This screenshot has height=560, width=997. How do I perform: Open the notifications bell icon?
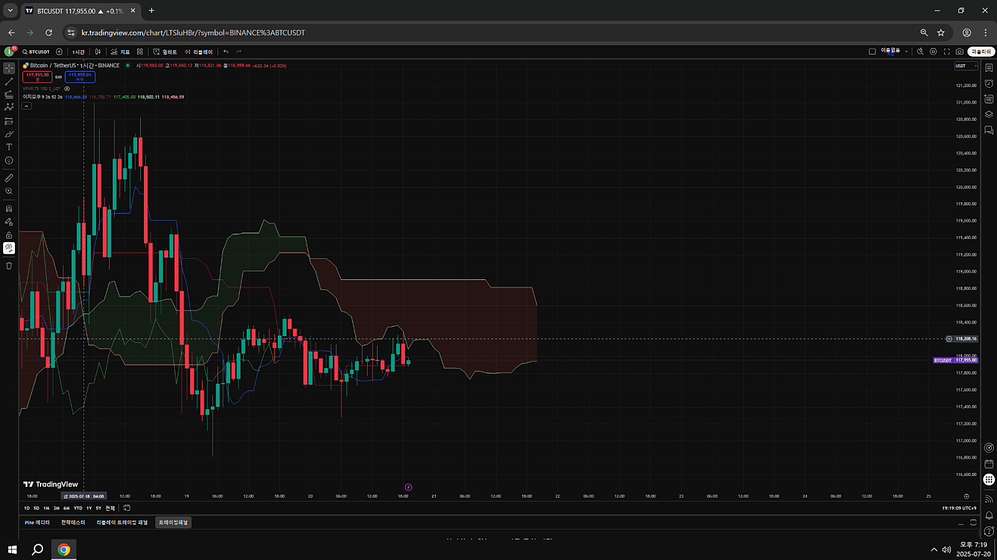[989, 515]
